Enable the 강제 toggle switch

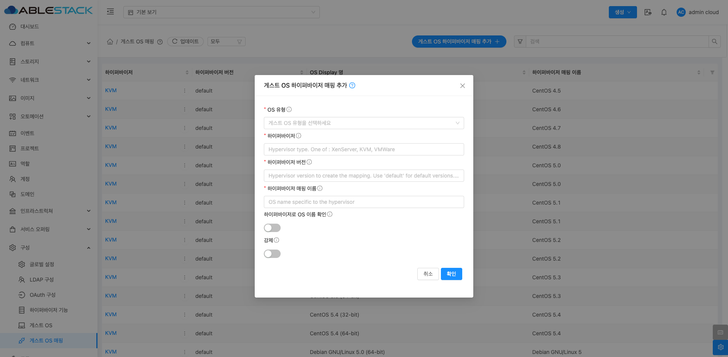pyautogui.click(x=272, y=254)
